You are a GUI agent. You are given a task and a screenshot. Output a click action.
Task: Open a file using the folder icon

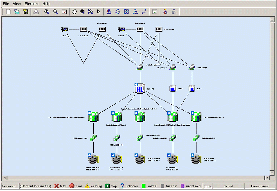point(17,12)
